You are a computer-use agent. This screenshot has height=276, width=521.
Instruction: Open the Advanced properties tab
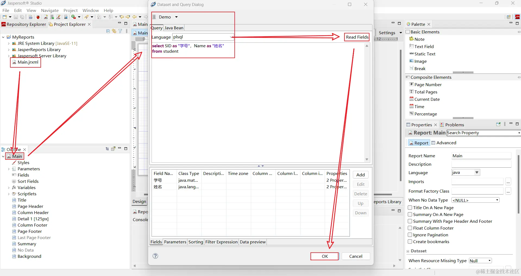(x=444, y=143)
